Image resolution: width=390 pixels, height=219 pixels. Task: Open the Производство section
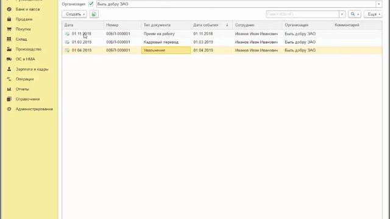click(29, 49)
